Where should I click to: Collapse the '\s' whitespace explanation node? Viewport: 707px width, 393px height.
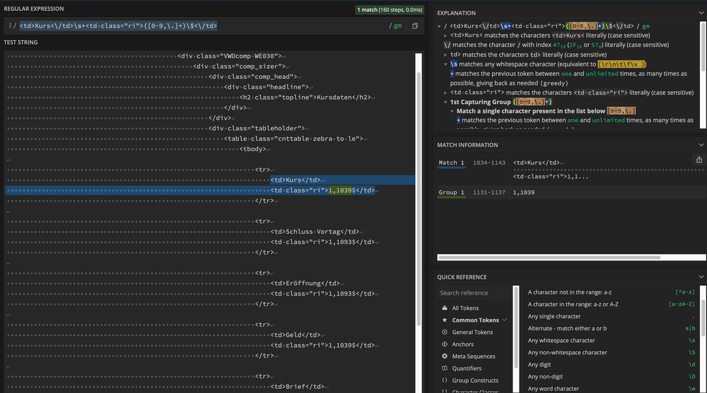(445, 64)
